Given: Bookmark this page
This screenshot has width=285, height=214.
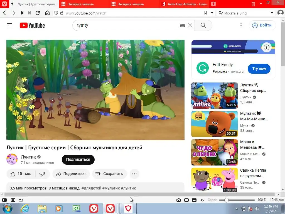Looking at the screenshot, I should point(206,13).
